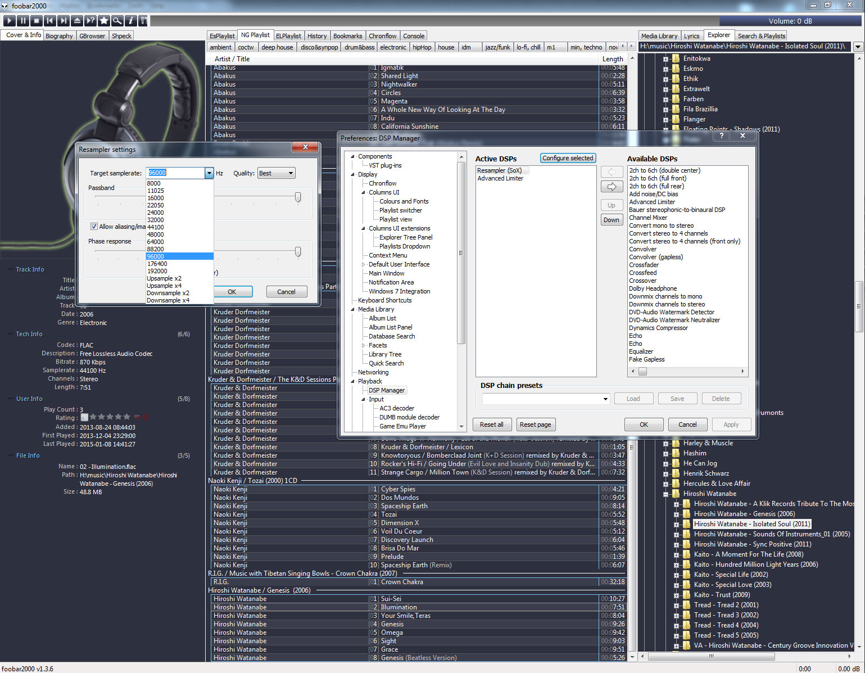Image resolution: width=865 pixels, height=673 pixels.
Task: Collapse the Components node in the Preferences tree
Action: pos(353,157)
